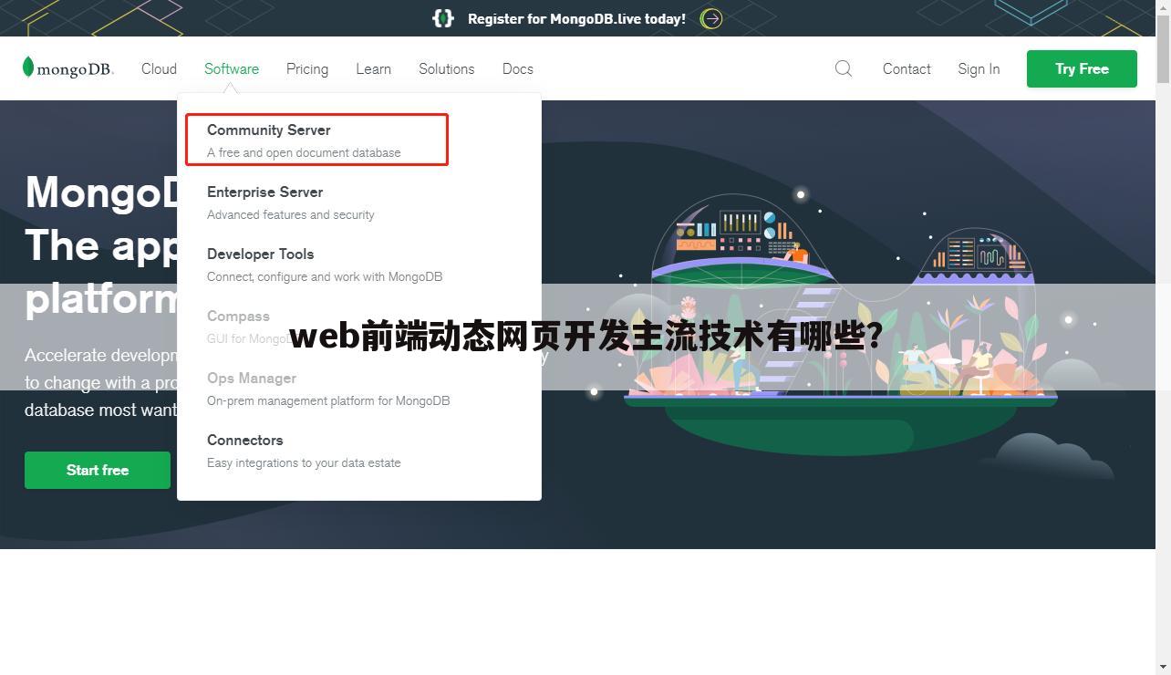Open the Learn dropdown menu
1171x675 pixels.
[373, 68]
